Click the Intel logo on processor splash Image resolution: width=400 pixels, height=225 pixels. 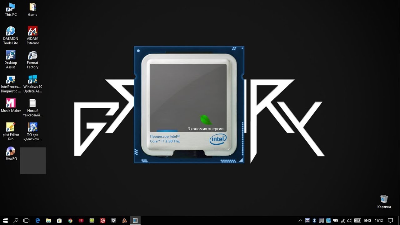click(x=218, y=139)
